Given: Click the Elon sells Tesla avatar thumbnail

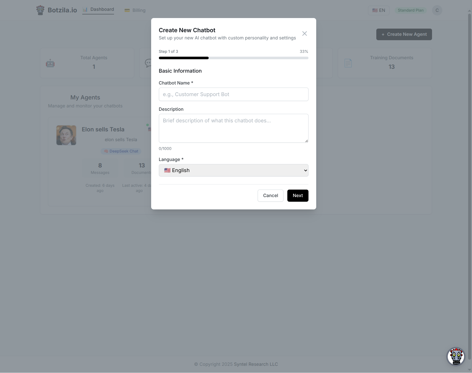Looking at the screenshot, I should [66, 135].
